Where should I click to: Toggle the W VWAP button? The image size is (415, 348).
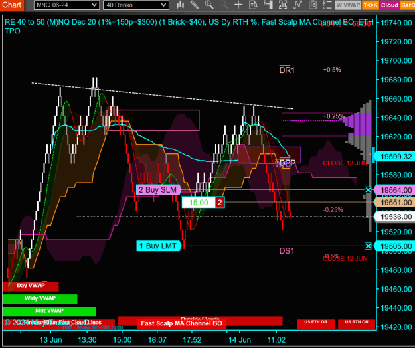(348, 5)
